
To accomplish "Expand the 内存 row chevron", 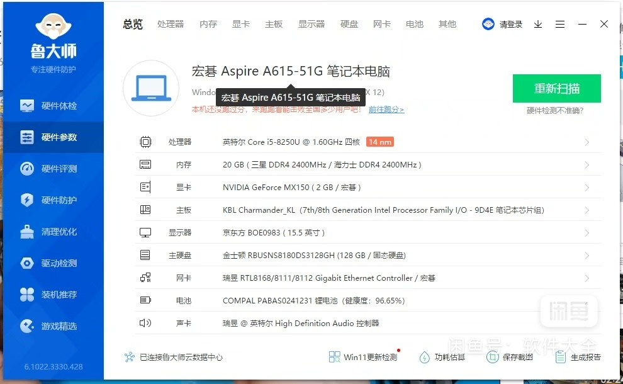I will point(587,165).
